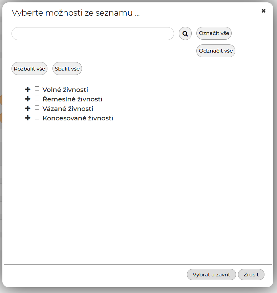Expand the Řemeslné živnosti plus icon
Viewport: 277px width, 293px height.
[28, 99]
